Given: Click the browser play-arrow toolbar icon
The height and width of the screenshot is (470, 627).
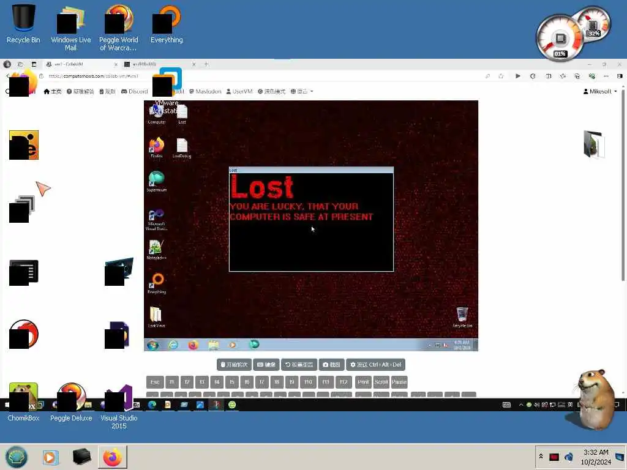Looking at the screenshot, I should pos(518,76).
